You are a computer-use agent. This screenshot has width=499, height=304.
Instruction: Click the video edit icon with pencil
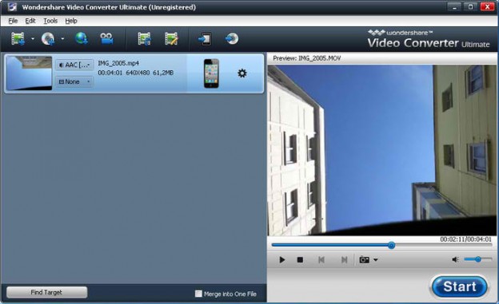[171, 39]
